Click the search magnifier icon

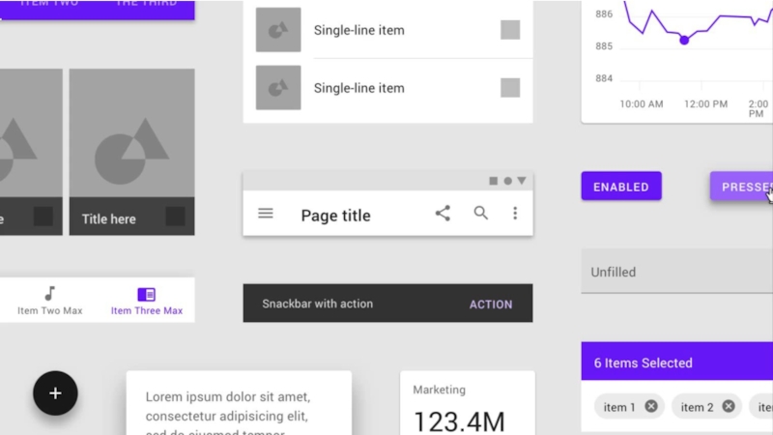pyautogui.click(x=480, y=214)
